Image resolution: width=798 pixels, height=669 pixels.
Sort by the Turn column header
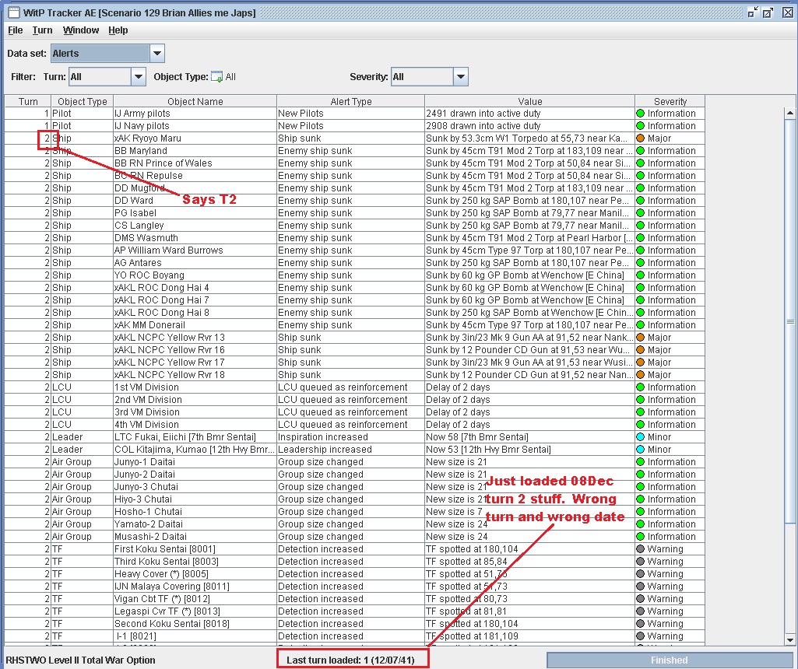click(x=28, y=101)
